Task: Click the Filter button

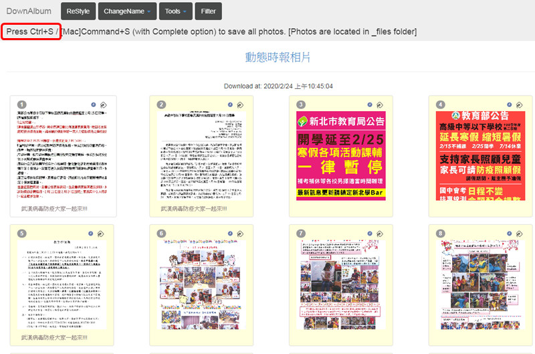Action: 208,11
